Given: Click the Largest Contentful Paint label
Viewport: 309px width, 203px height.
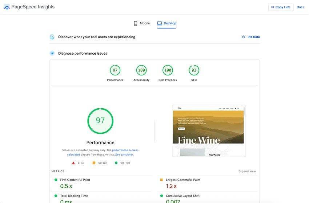Looking at the screenshot, I should tap(183, 180).
